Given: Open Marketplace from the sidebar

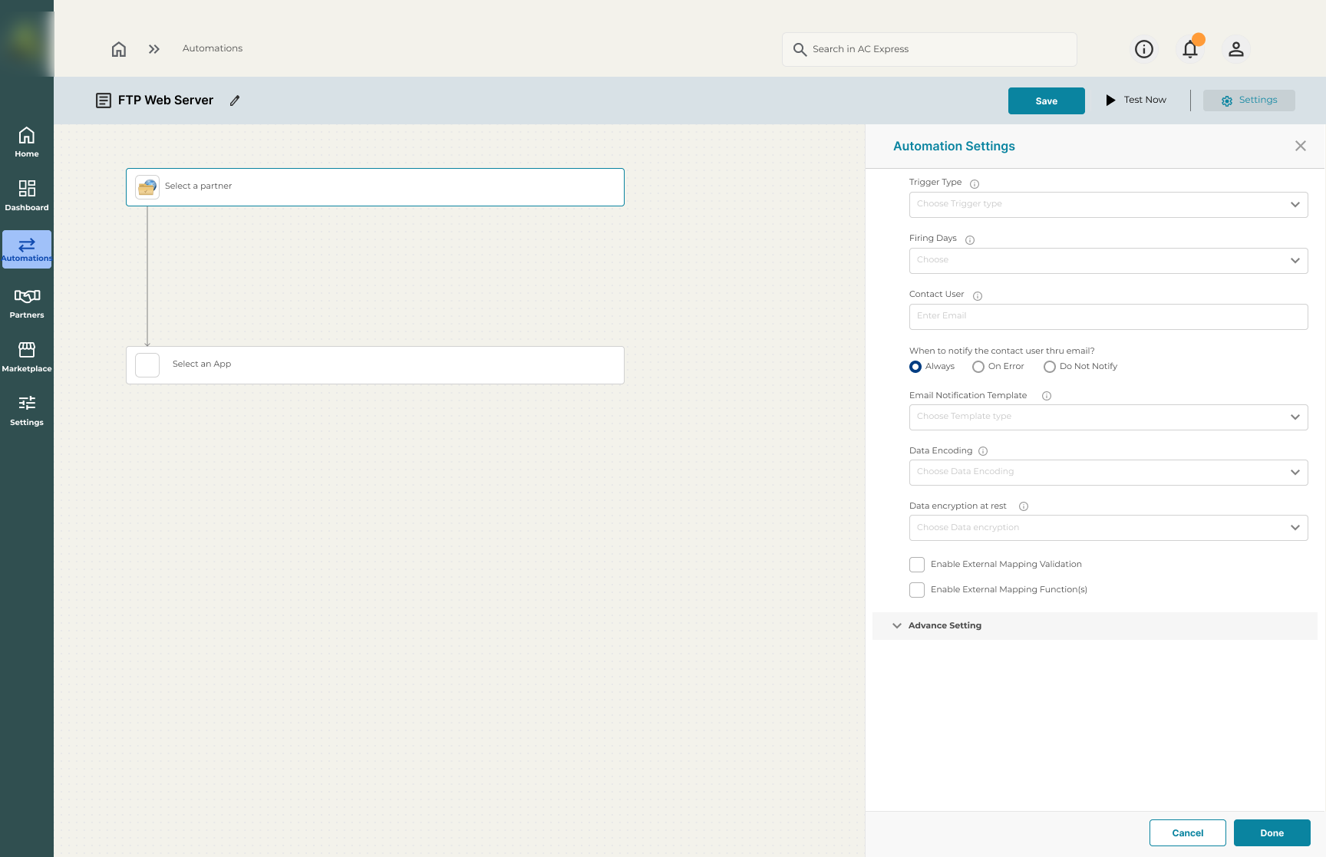Looking at the screenshot, I should coord(27,357).
